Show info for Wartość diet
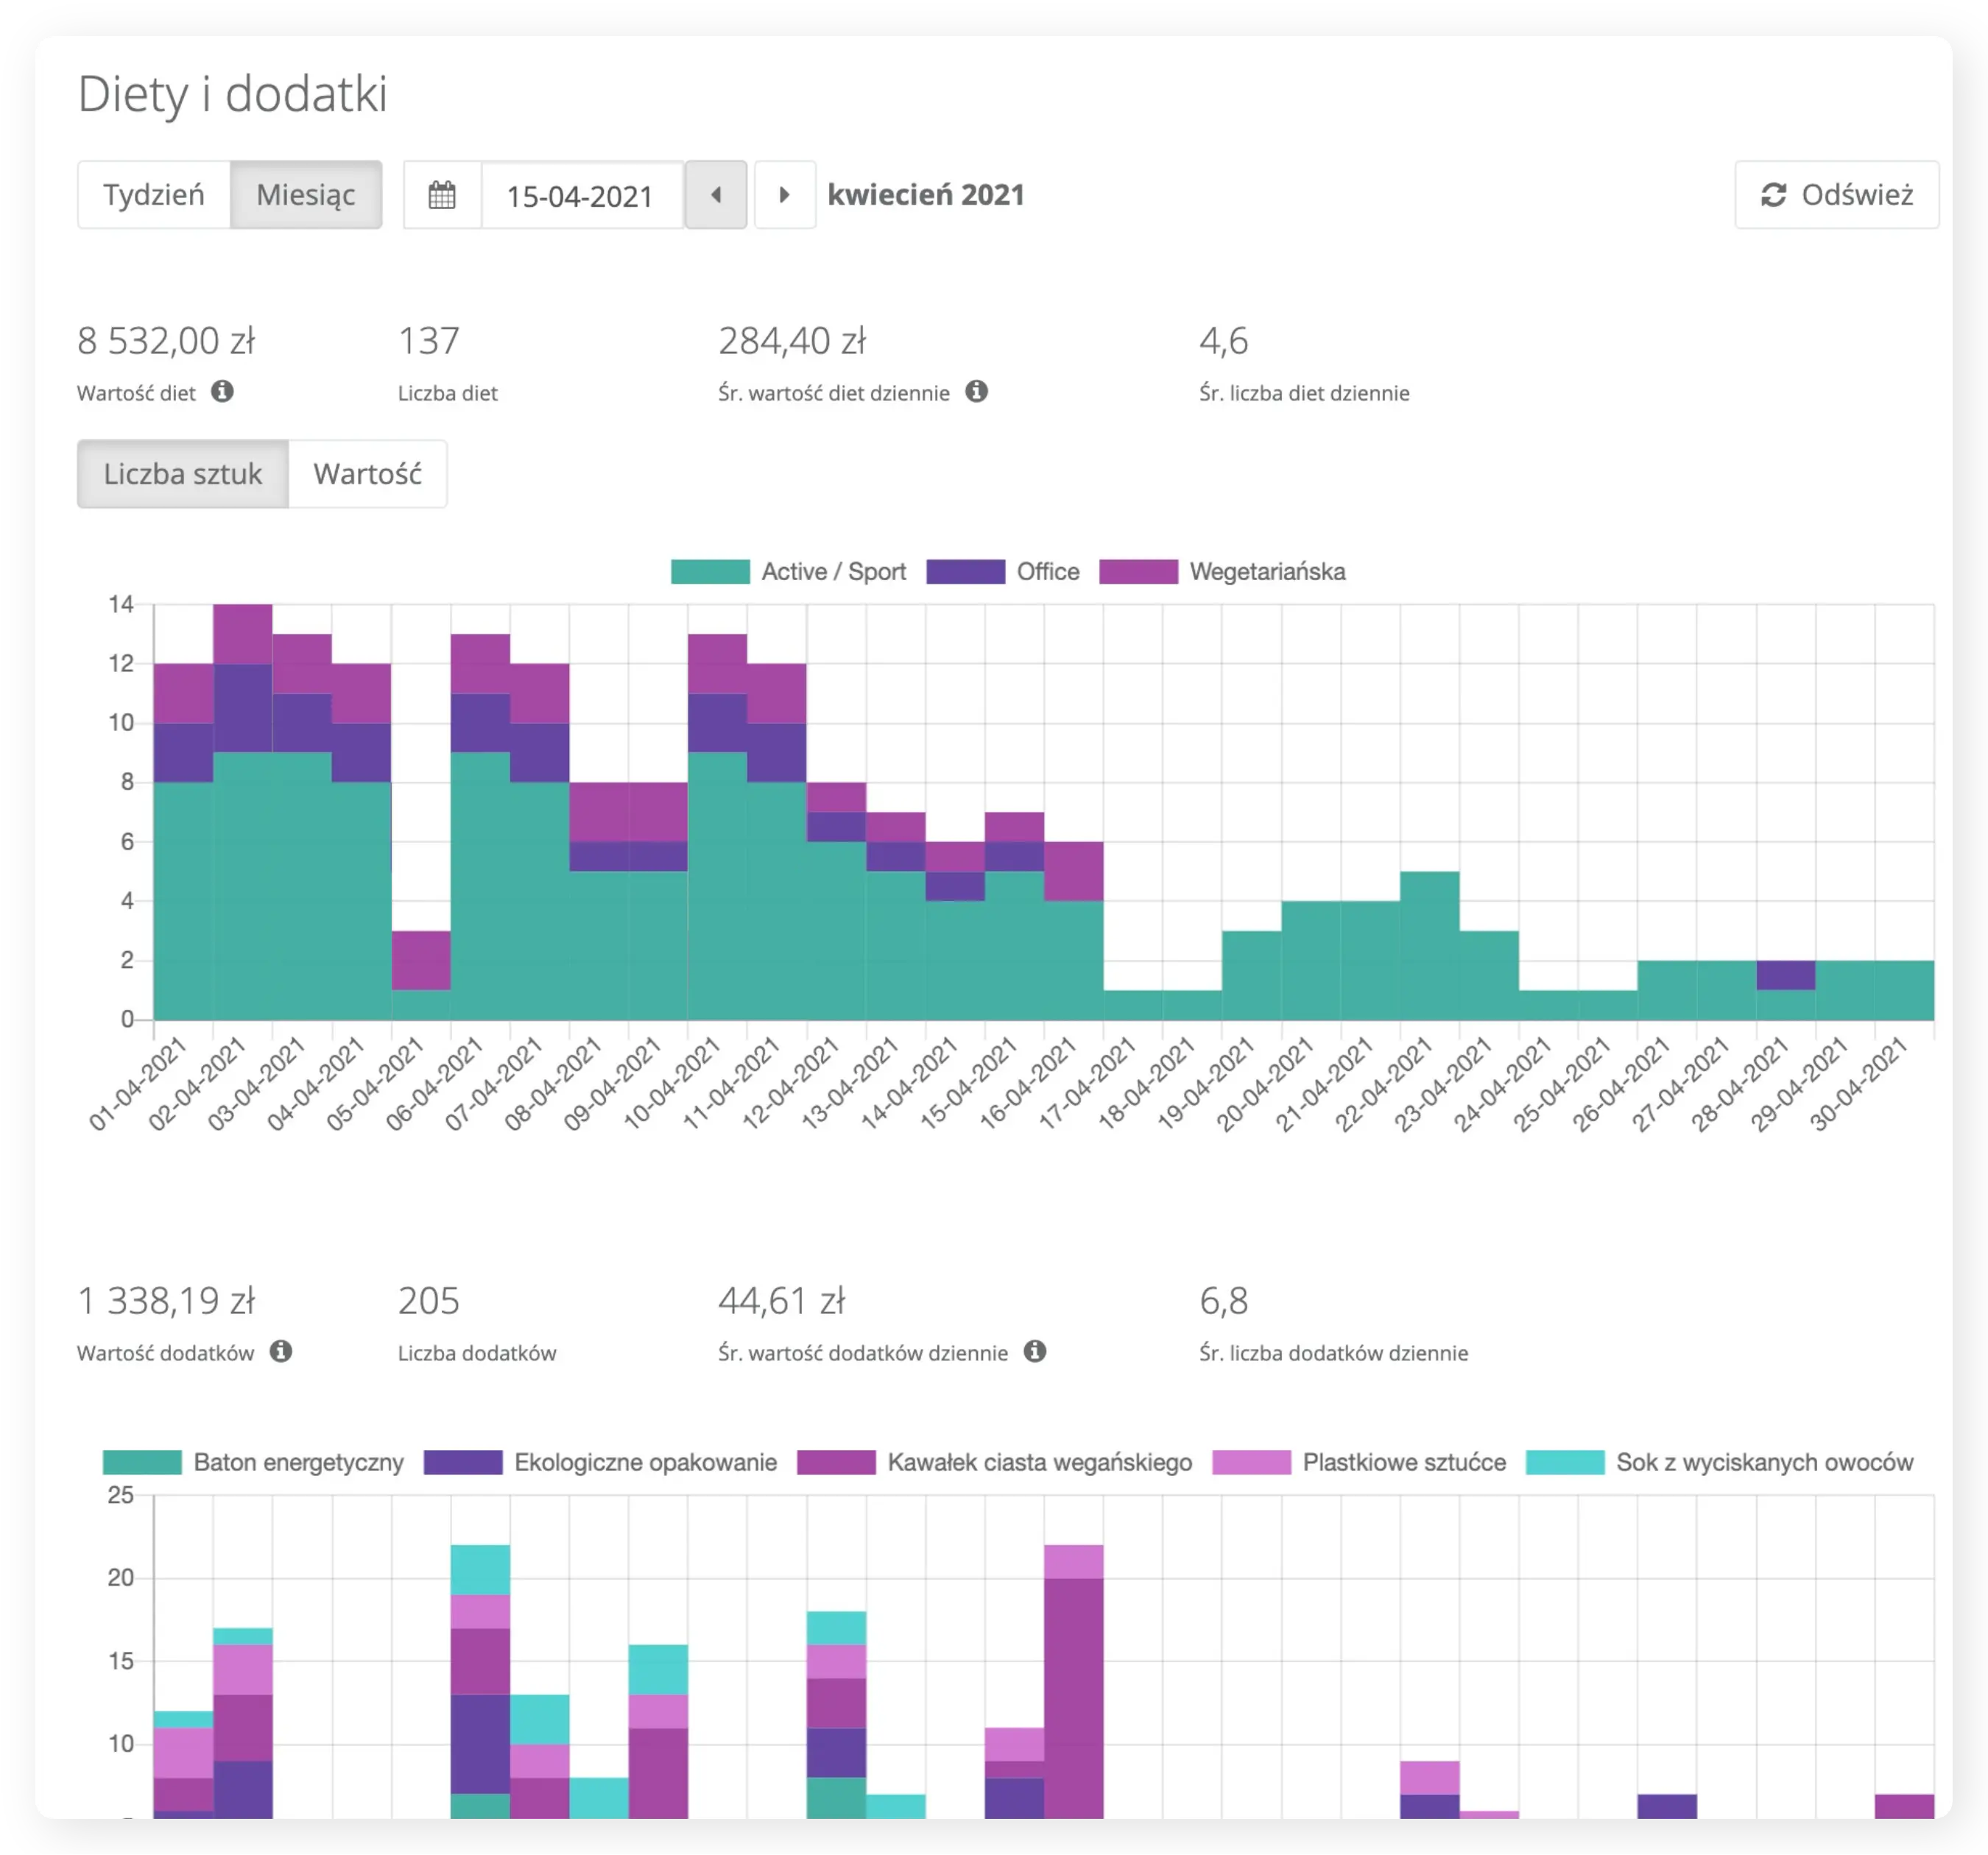 [223, 392]
